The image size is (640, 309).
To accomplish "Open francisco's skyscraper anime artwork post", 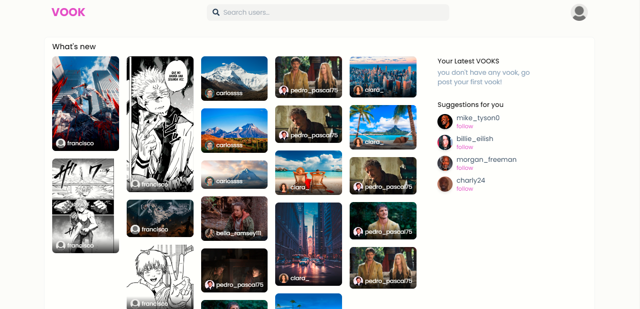I will (x=85, y=104).
